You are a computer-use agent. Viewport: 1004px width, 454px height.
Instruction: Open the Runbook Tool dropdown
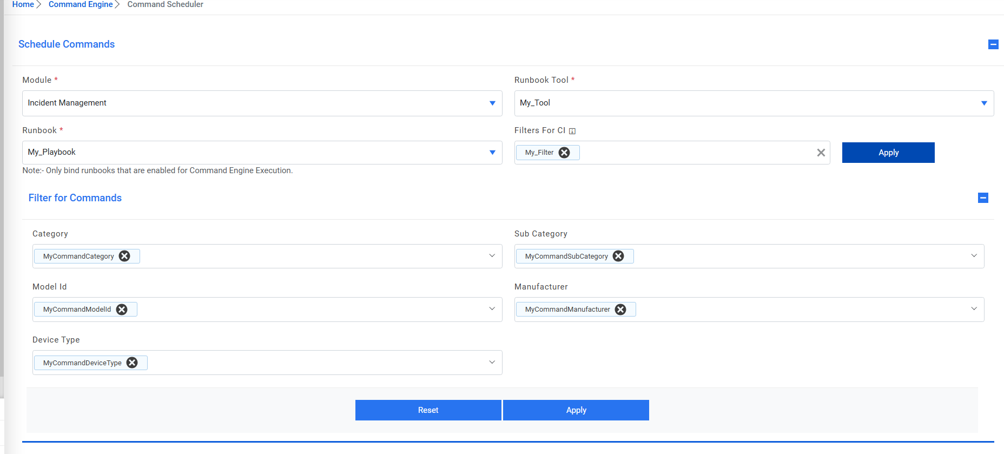click(x=984, y=103)
